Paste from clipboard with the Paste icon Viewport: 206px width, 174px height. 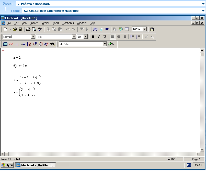click(x=60, y=29)
